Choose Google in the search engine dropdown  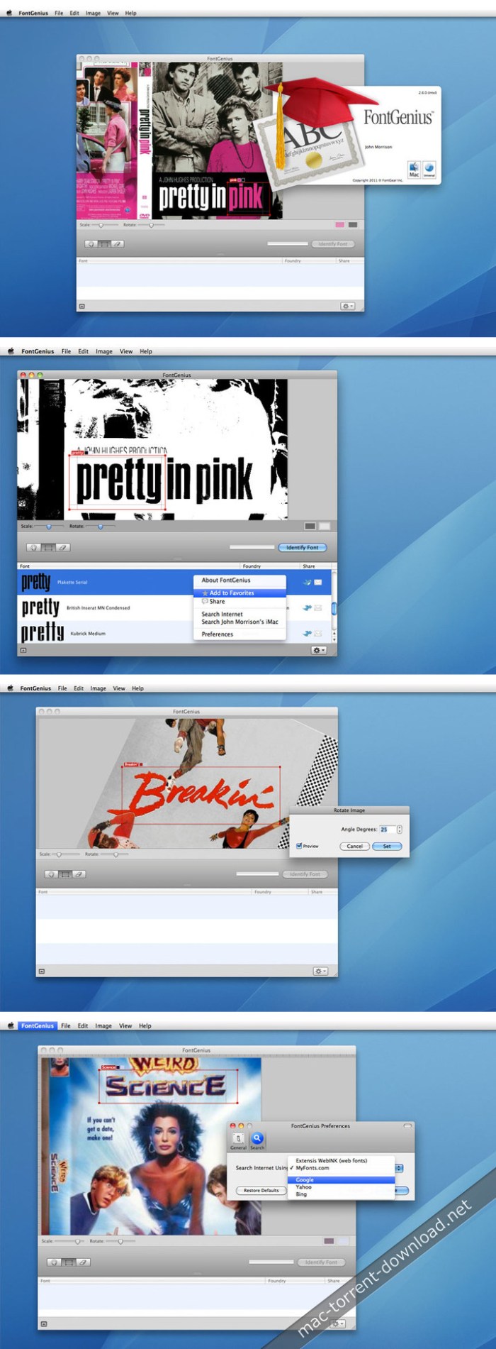pos(341,1179)
